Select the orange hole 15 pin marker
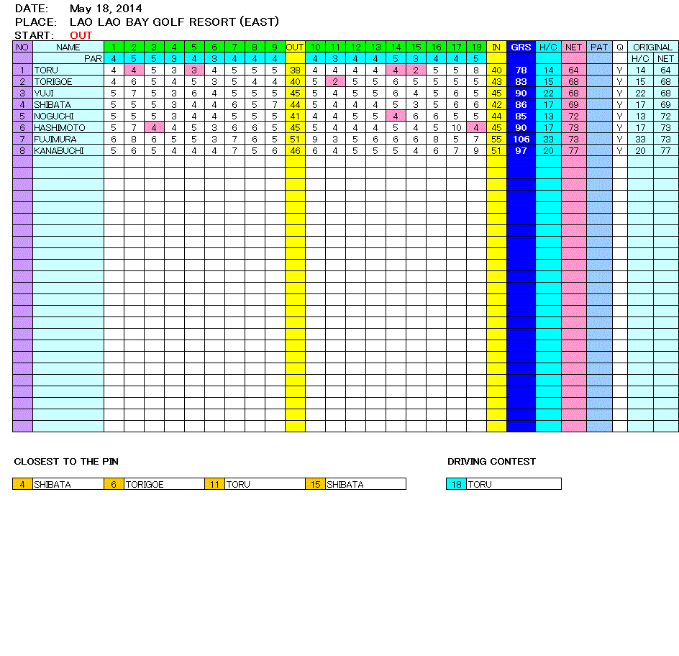 pyautogui.click(x=315, y=484)
